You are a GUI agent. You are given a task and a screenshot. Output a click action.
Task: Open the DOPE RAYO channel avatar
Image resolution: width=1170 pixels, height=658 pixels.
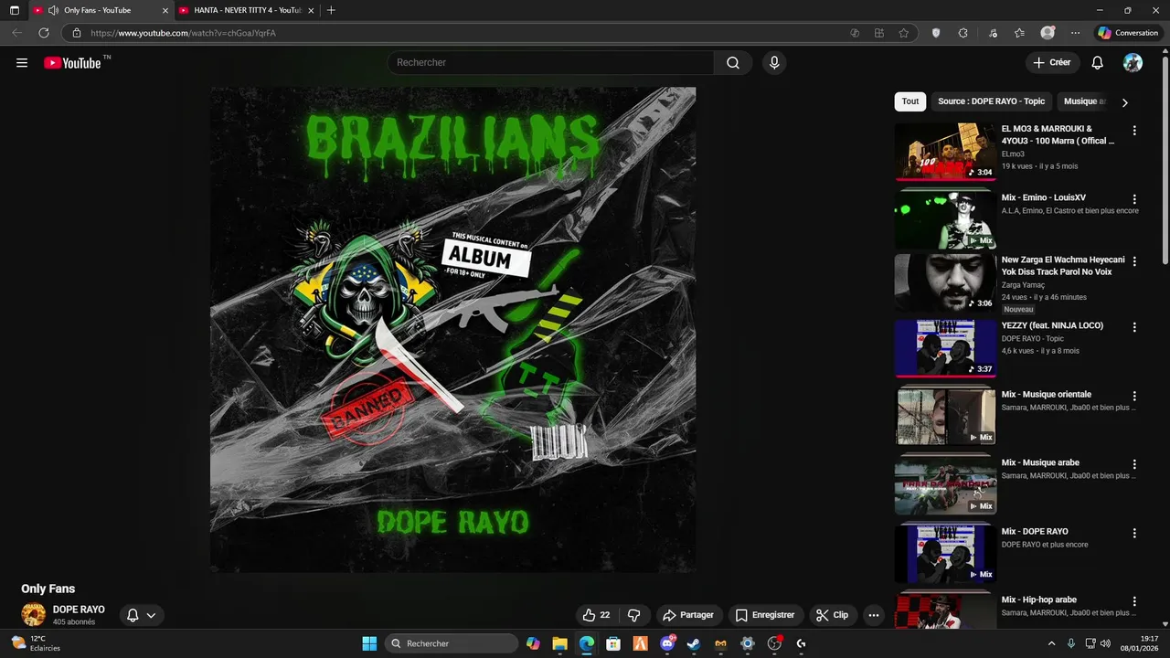click(34, 614)
